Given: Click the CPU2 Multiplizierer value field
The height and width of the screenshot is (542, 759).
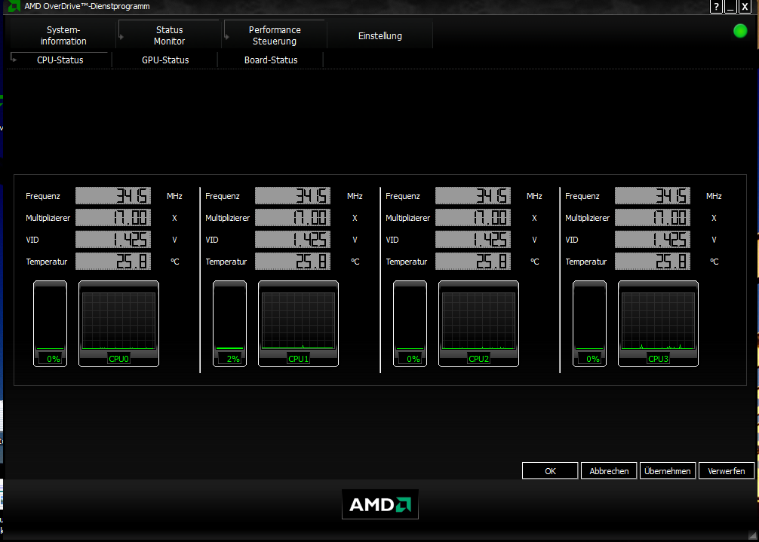Looking at the screenshot, I should point(473,218).
